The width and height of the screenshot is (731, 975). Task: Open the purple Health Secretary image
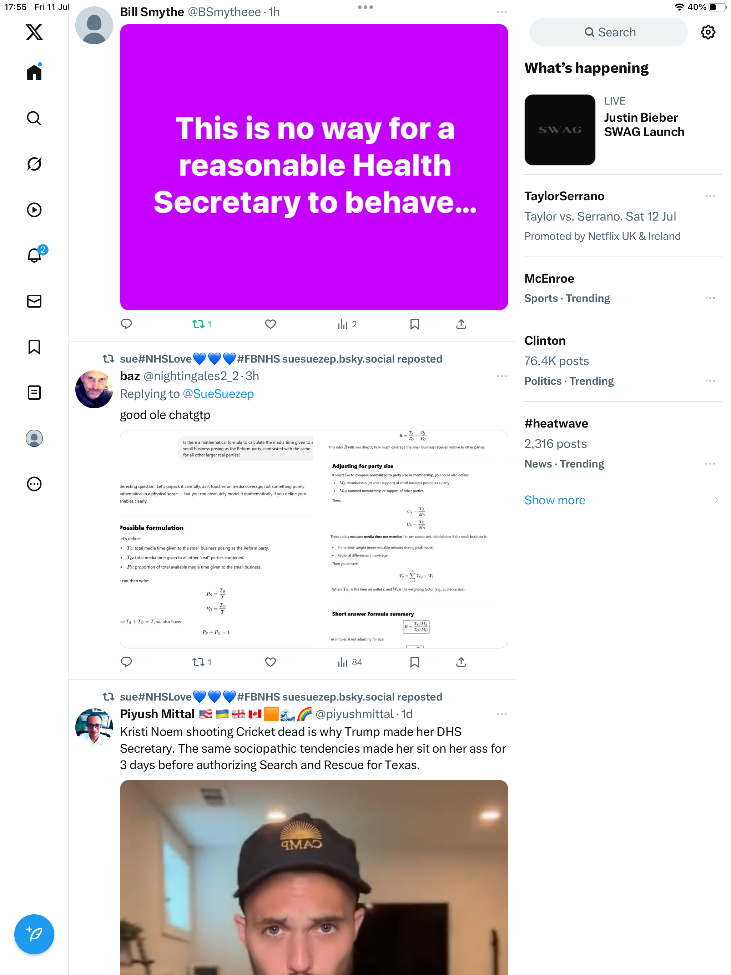click(x=314, y=167)
